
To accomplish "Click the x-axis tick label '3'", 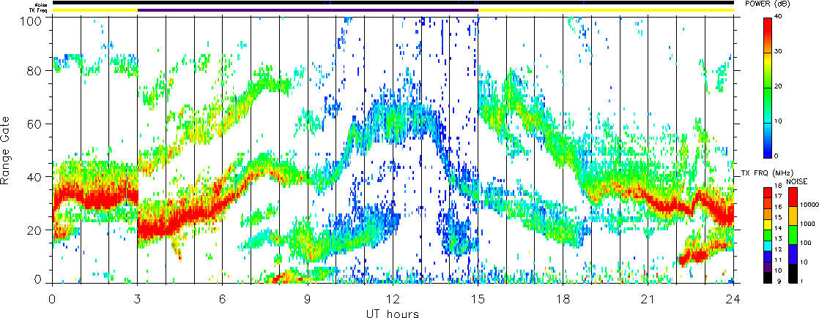I will (x=138, y=300).
